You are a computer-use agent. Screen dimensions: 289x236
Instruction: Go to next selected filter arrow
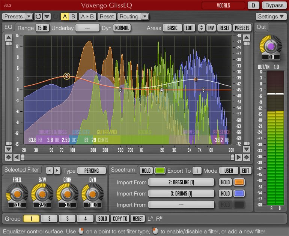coord(57,170)
